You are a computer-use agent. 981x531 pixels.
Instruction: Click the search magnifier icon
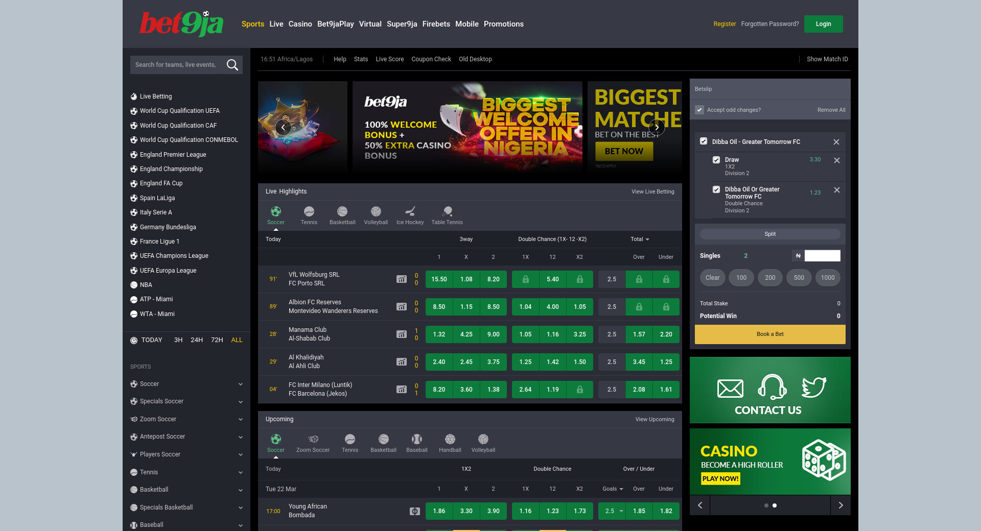point(232,65)
